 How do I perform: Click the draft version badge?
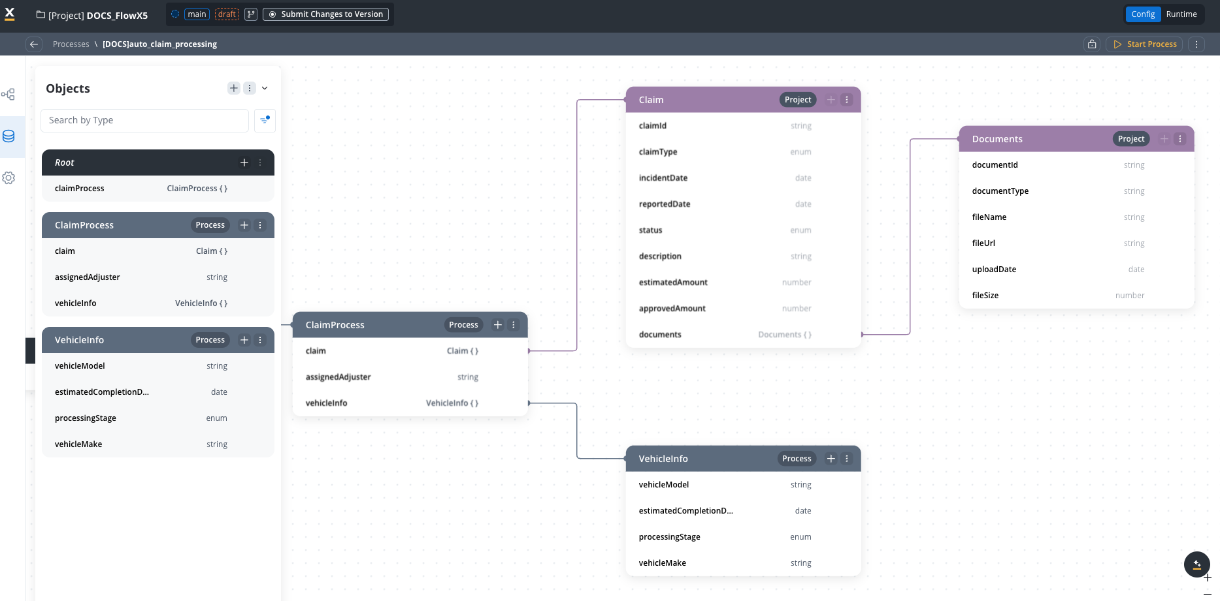pyautogui.click(x=227, y=14)
